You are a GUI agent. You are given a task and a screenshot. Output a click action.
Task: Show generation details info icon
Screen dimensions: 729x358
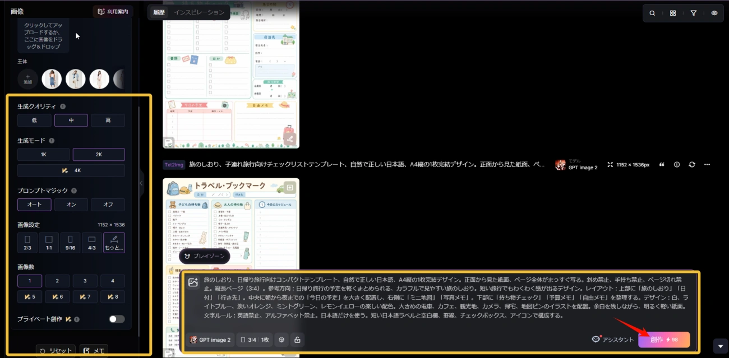[677, 165]
